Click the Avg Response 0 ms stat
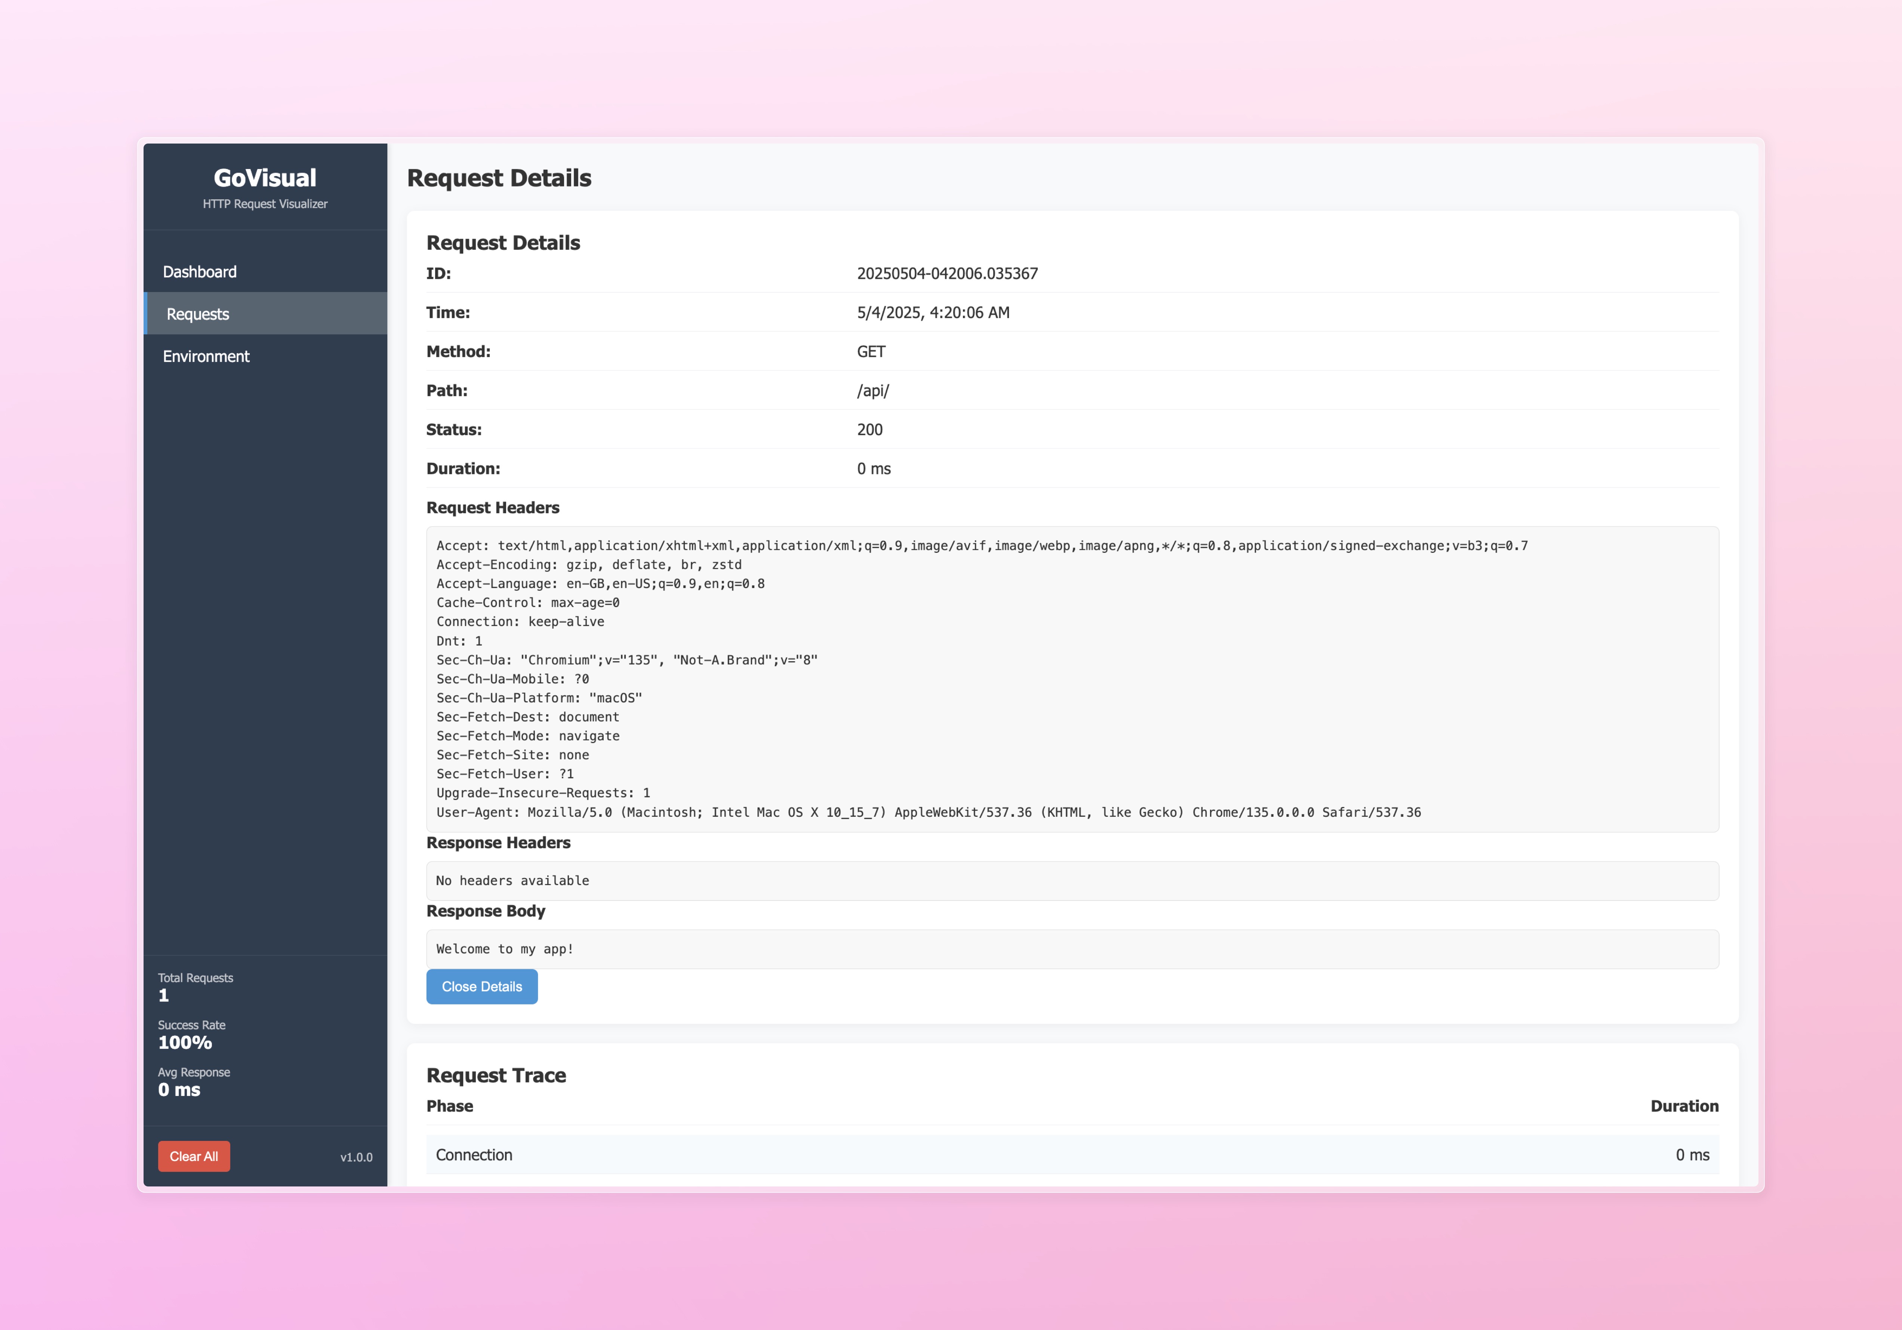The image size is (1902, 1330). (x=179, y=1090)
